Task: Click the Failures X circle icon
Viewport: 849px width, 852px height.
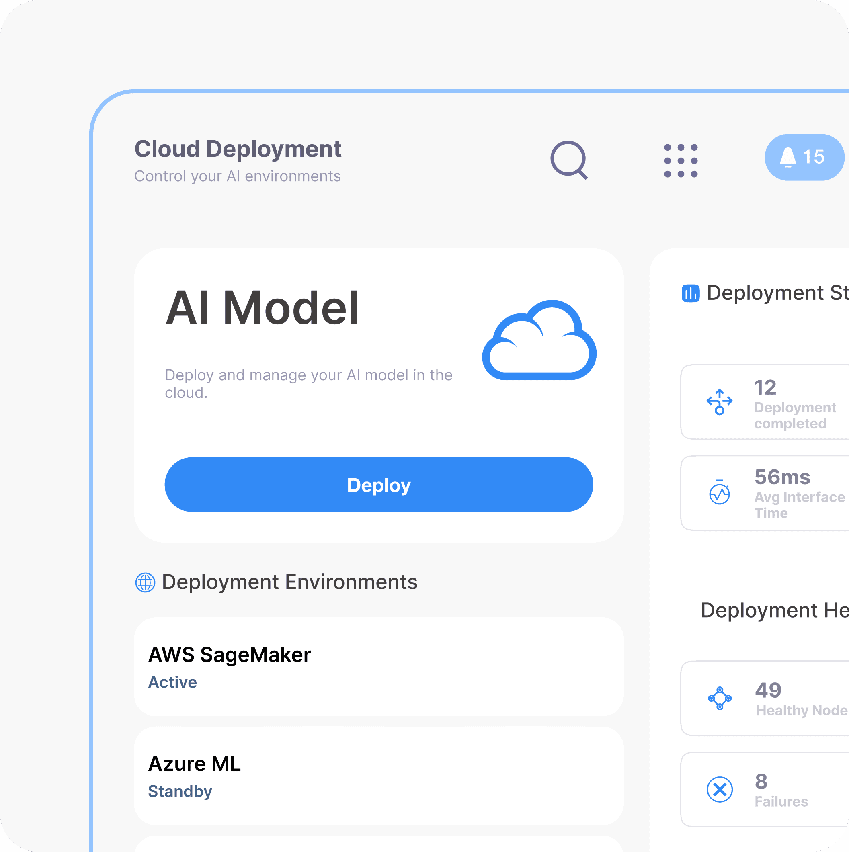Action: [719, 789]
